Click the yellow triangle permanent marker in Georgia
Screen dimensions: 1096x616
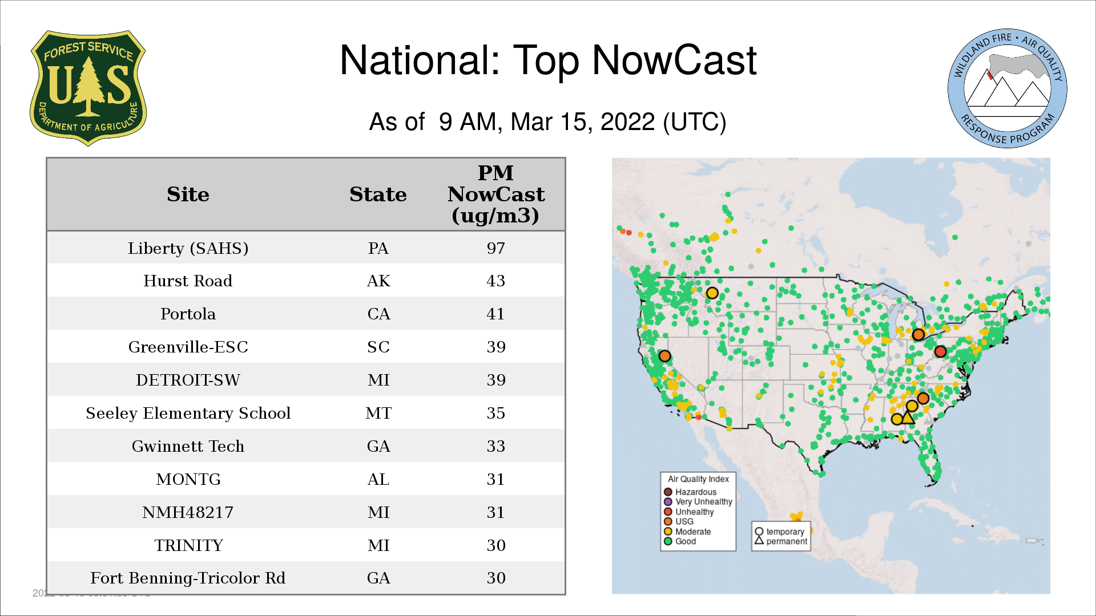[x=908, y=418]
